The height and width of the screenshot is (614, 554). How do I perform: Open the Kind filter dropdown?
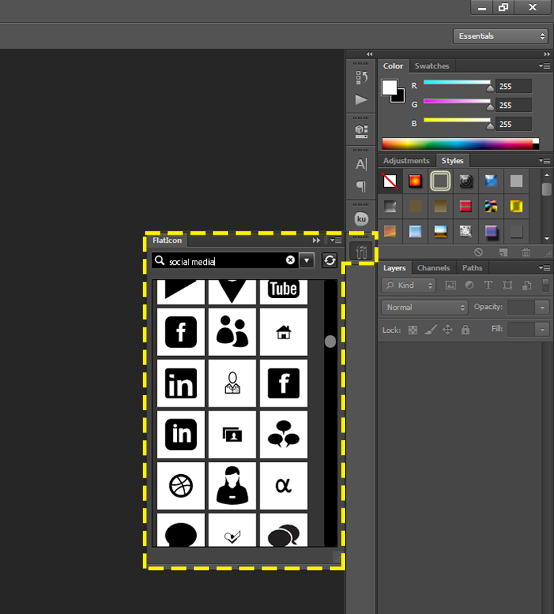pos(408,285)
